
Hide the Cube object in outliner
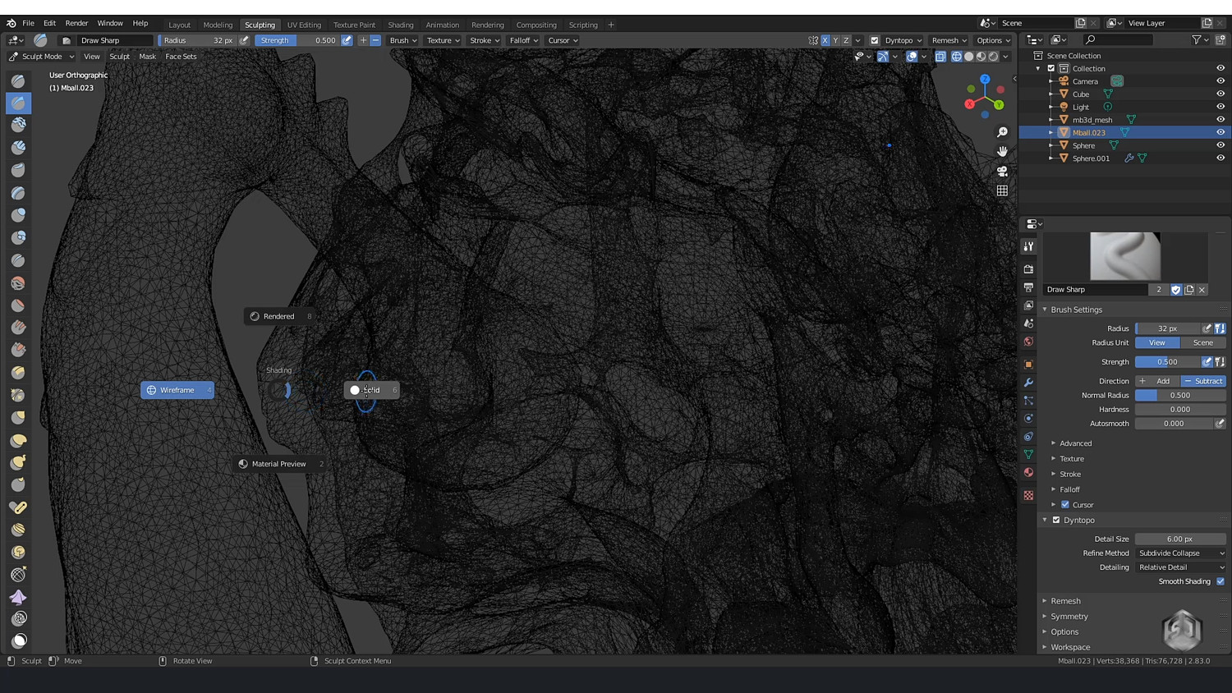tap(1221, 94)
